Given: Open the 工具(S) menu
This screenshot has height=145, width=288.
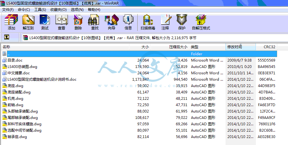Looking at the screenshot, I should (40, 10).
